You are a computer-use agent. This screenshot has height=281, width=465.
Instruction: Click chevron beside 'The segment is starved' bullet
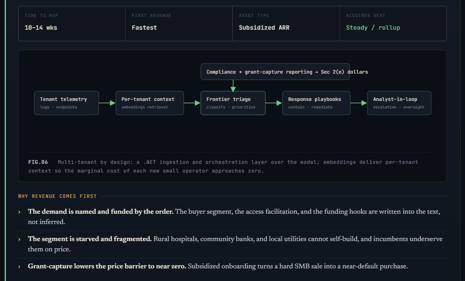tap(19, 239)
